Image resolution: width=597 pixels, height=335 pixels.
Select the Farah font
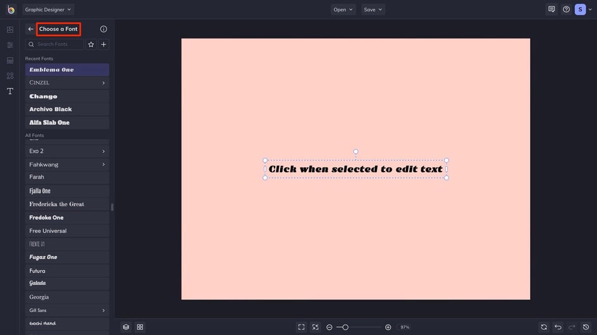pos(67,177)
